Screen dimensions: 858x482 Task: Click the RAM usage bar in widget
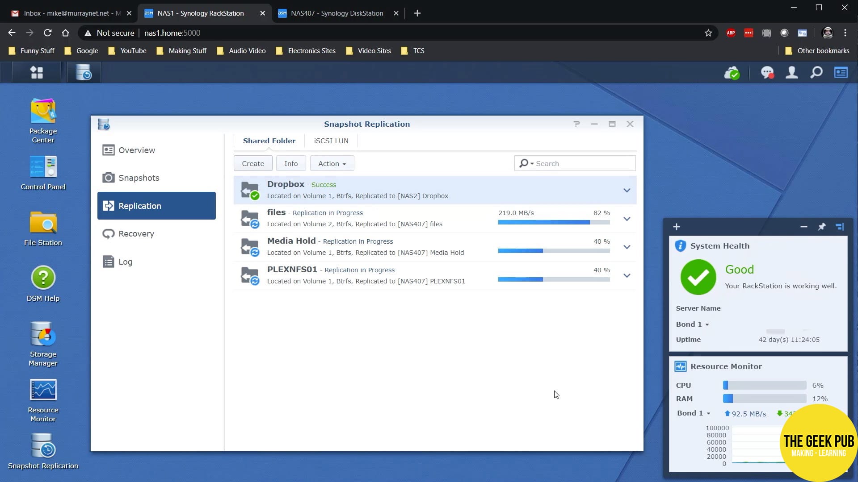tap(765, 399)
